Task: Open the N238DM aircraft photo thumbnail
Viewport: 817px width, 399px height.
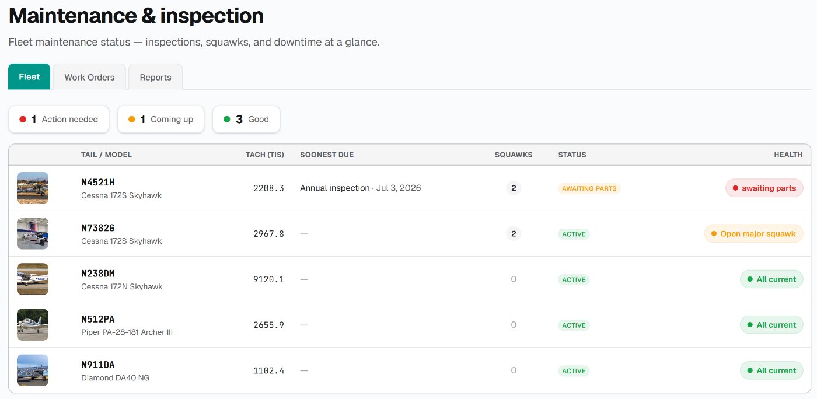Action: tap(33, 279)
